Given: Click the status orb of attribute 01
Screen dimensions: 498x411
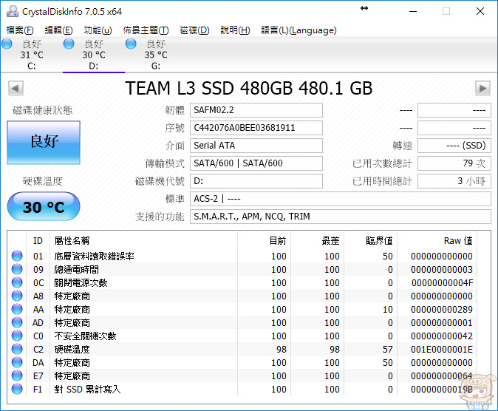Looking at the screenshot, I should 17,256.
